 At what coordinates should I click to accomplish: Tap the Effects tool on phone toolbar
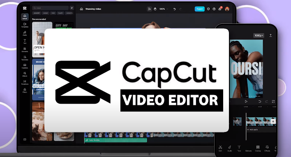[x=267, y=148]
